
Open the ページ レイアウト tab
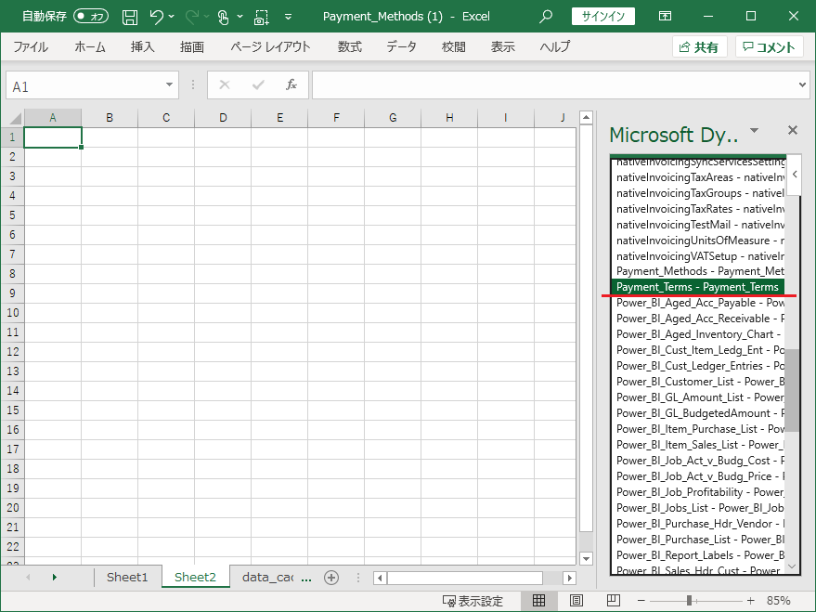point(271,46)
